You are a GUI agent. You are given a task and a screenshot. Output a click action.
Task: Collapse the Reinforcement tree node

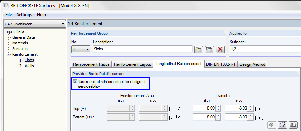[8, 54]
